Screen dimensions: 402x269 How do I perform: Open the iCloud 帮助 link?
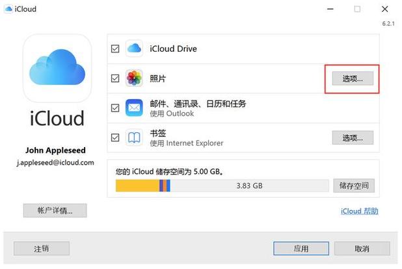point(360,211)
